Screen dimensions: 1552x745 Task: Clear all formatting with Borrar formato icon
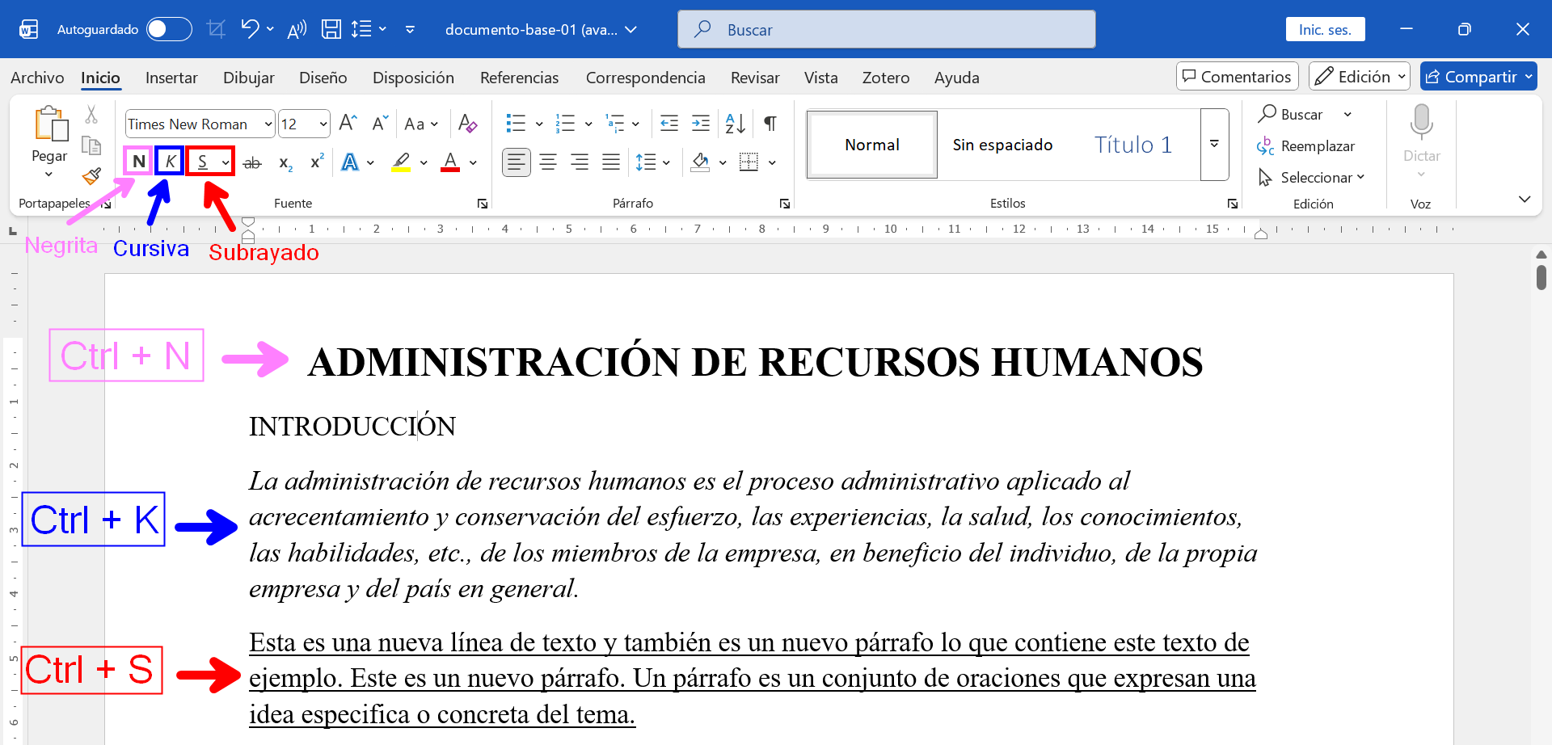(x=467, y=123)
